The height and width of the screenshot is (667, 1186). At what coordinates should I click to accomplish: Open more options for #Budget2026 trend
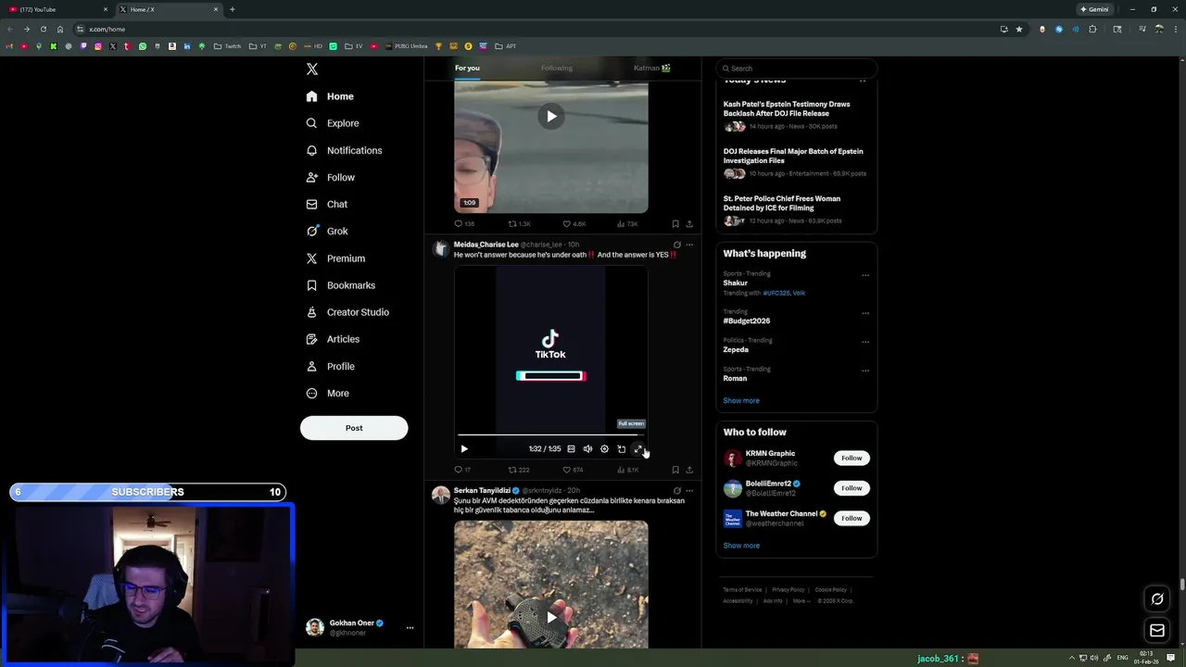pyautogui.click(x=865, y=313)
